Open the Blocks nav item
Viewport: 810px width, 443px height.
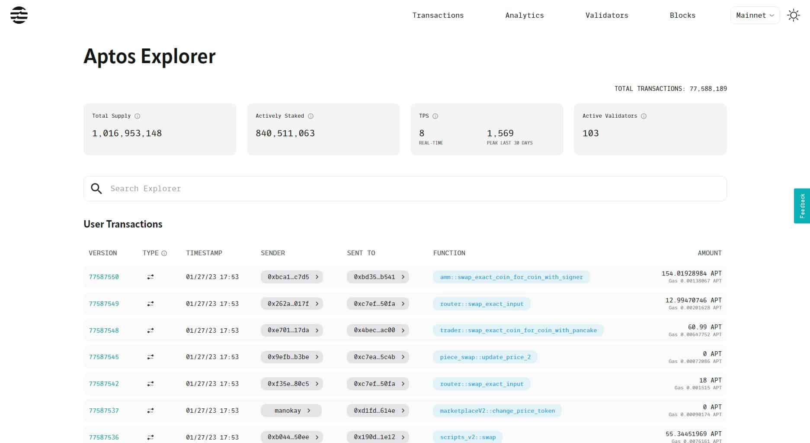point(682,15)
